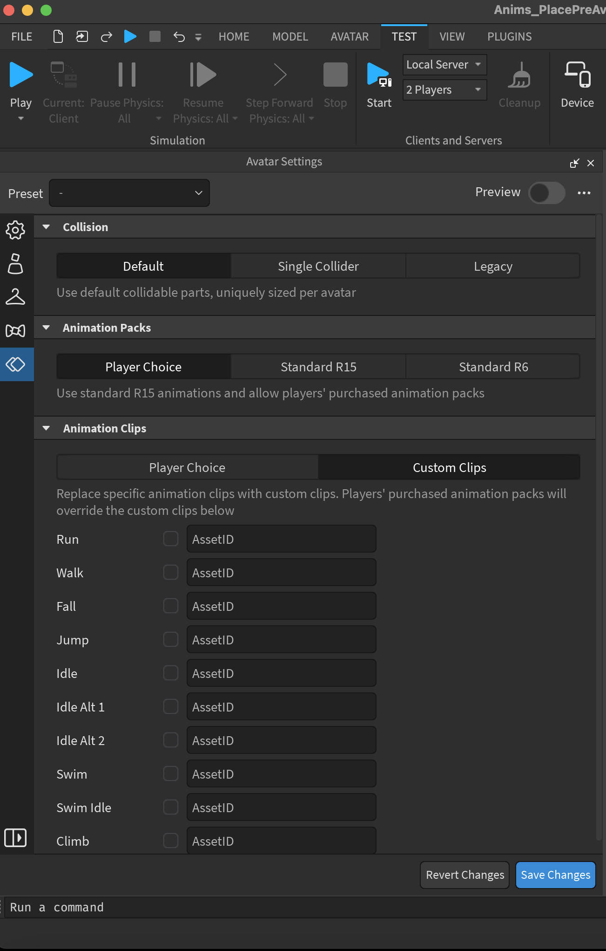Image resolution: width=606 pixels, height=951 pixels.
Task: Select the highlighted animation sidebar icon
Action: click(x=15, y=364)
